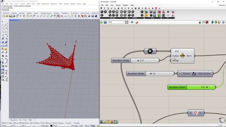Toggle Osnap in the Rhino status bar
The image size is (226, 127).
pos(93,126)
